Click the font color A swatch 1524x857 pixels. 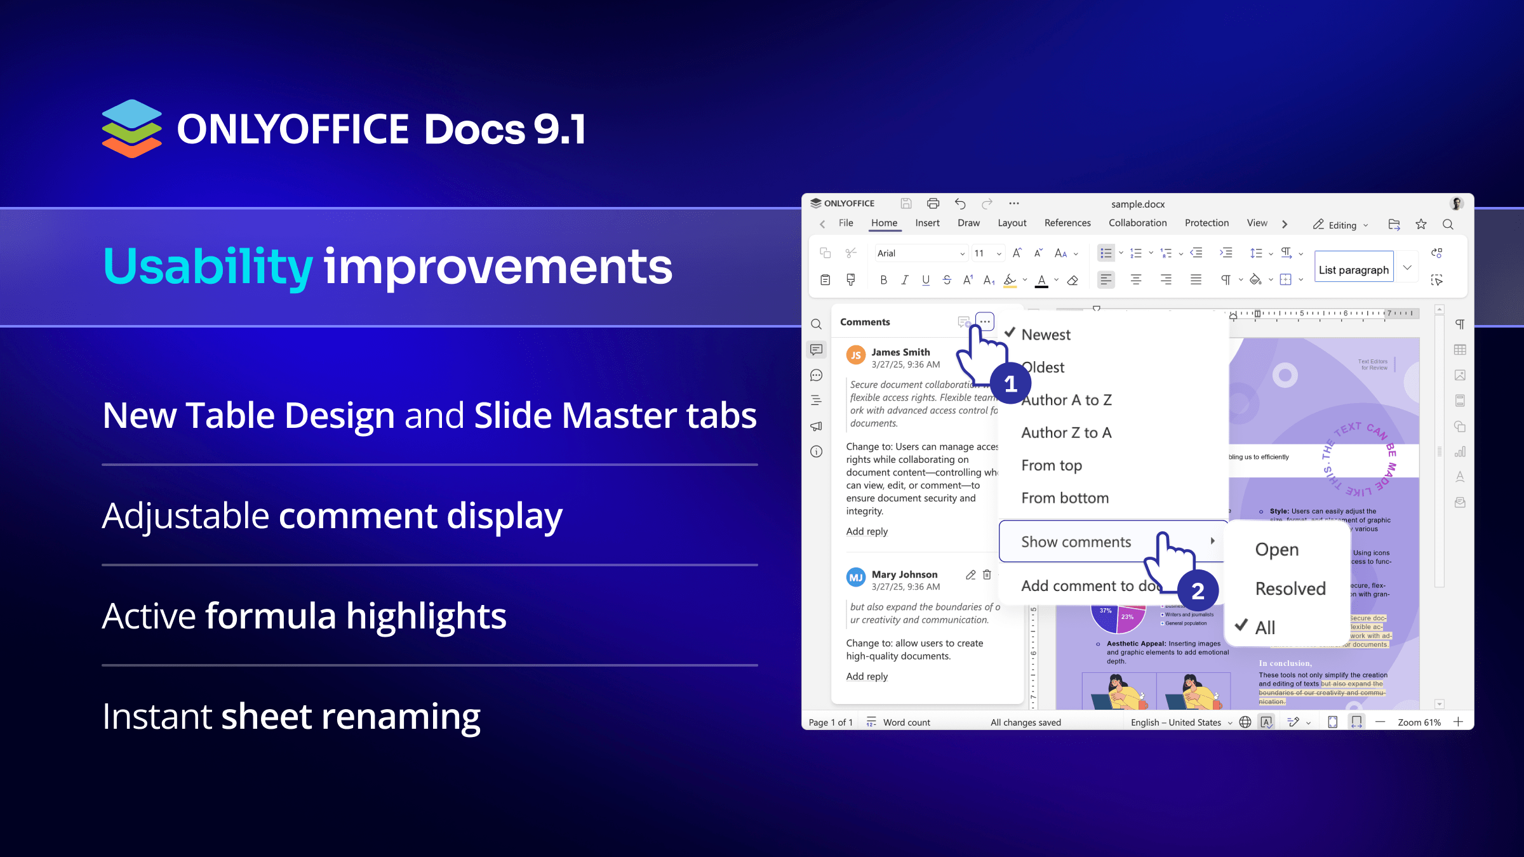tap(1041, 280)
